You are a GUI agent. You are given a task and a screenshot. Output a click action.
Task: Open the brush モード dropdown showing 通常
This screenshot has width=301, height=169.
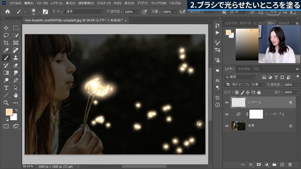[x=84, y=12]
